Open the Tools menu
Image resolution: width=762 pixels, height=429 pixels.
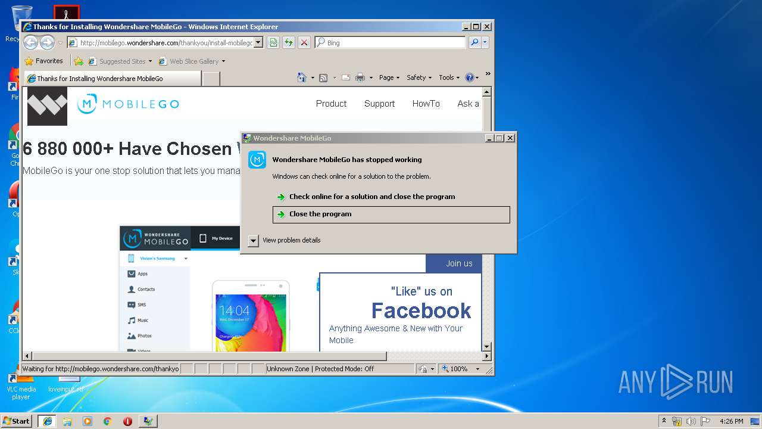point(449,77)
